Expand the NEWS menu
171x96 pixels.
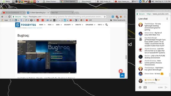click(42, 25)
